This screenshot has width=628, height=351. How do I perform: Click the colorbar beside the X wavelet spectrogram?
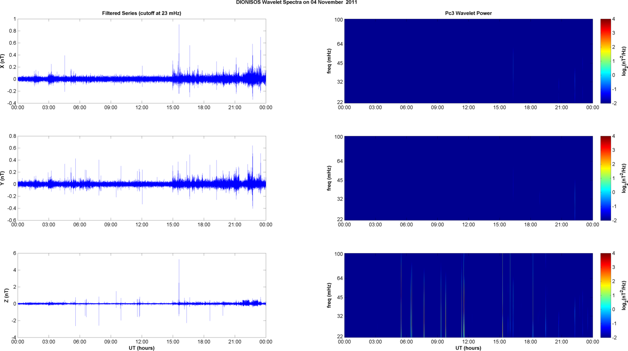pyautogui.click(x=605, y=61)
